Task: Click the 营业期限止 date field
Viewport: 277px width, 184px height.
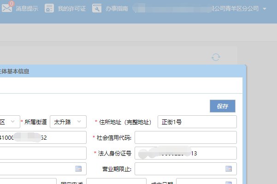Action: (186, 169)
